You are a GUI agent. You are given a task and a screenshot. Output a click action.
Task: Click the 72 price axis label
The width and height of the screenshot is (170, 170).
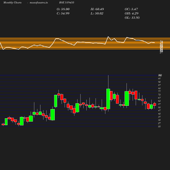tap(159, 95)
